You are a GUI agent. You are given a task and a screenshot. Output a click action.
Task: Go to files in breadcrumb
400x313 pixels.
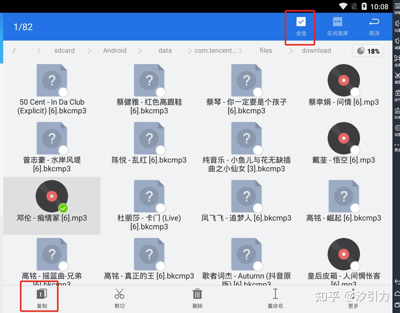[266, 51]
